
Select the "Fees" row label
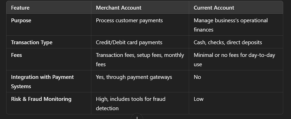point(16,55)
